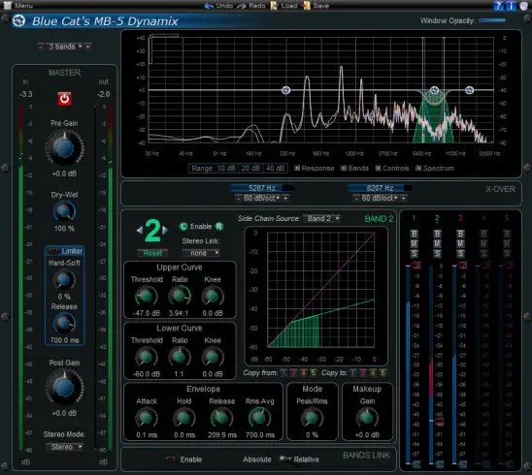Solo band 3 with S button

[460, 253]
